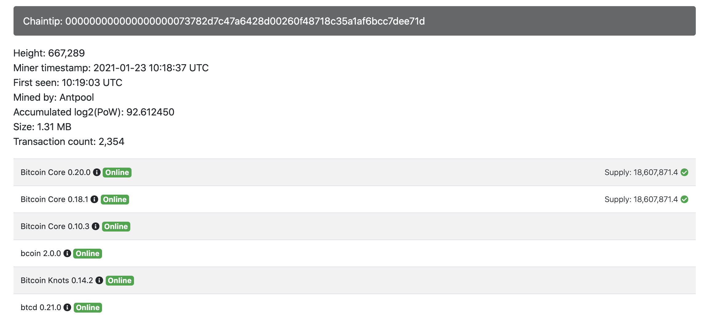Image resolution: width=713 pixels, height=323 pixels.
Task: Click the Bitcoin Core 0.20.0 node name
Action: coord(56,172)
